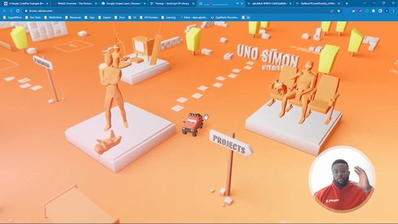Open the Dev Tools bookmark folder
Viewport: 398px width, 224px height.
pos(33,17)
